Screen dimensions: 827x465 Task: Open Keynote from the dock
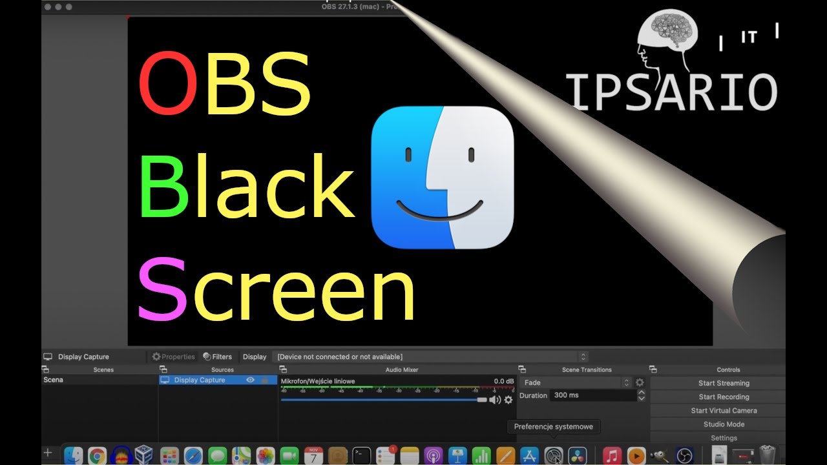(x=457, y=455)
